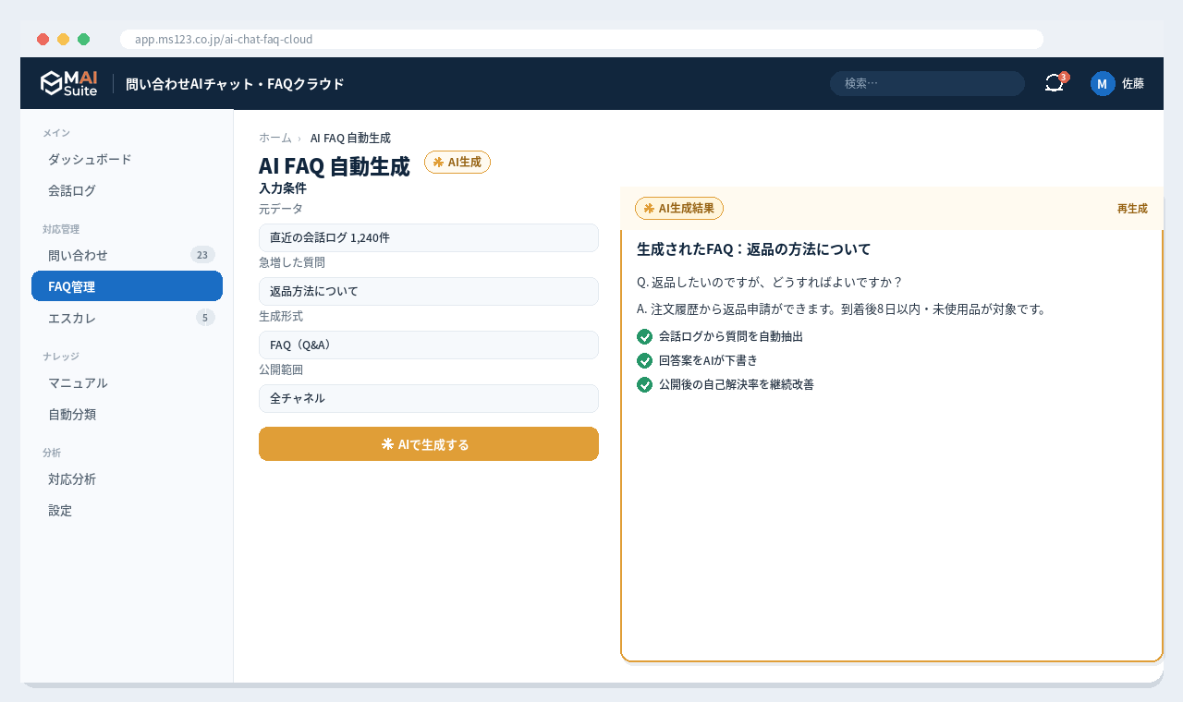Click the 検索 search field
This screenshot has width=1183, height=702.
(927, 83)
